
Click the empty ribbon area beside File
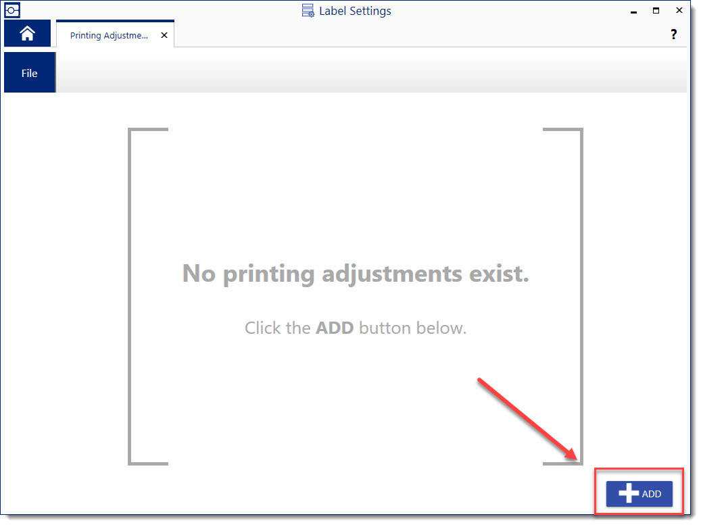[370, 73]
